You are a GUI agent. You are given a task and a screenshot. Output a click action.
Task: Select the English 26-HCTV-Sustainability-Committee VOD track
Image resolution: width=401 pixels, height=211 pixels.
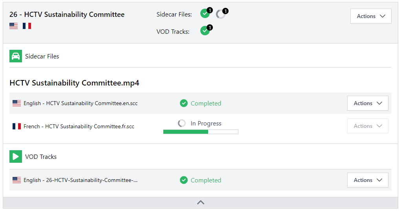pos(80,180)
